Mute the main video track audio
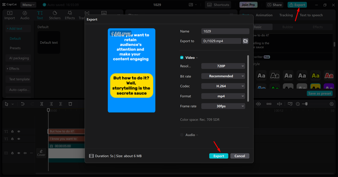This screenshot has width=338, height=177. (x=25, y=153)
